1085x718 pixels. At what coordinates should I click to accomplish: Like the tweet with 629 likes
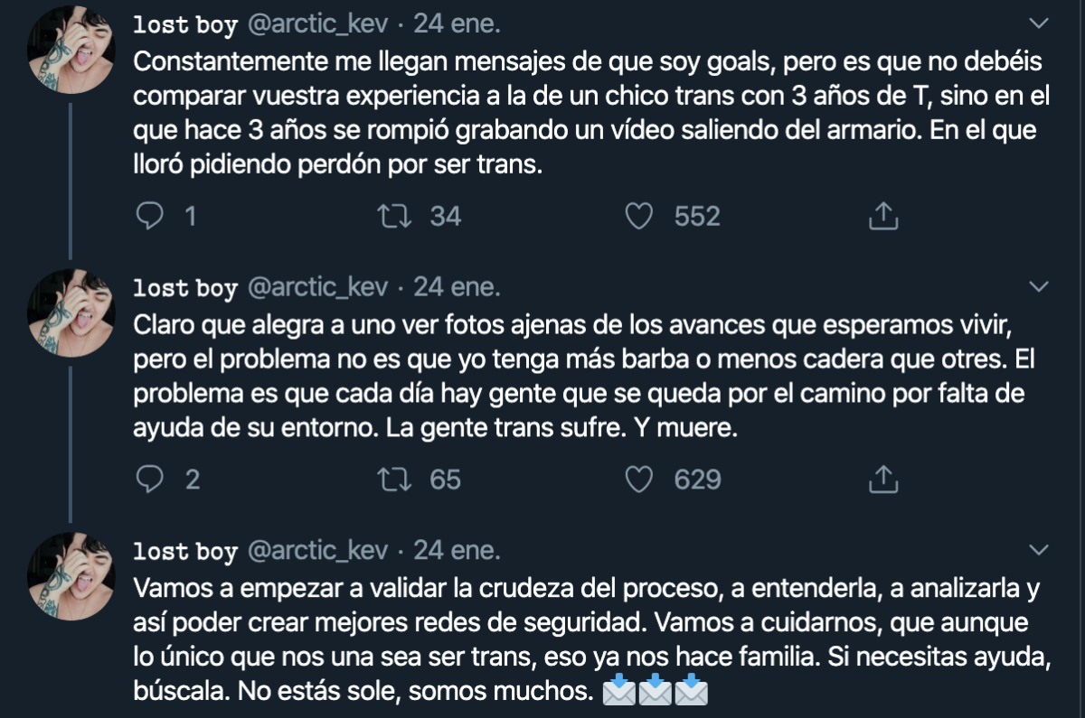point(640,479)
